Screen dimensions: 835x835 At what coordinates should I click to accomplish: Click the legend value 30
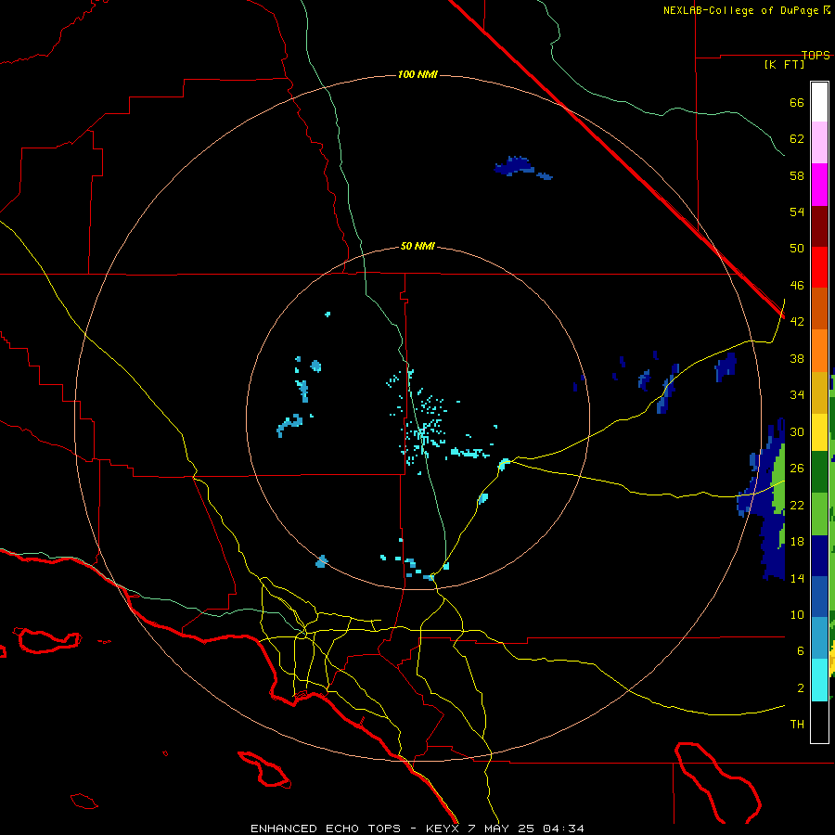[x=797, y=431]
